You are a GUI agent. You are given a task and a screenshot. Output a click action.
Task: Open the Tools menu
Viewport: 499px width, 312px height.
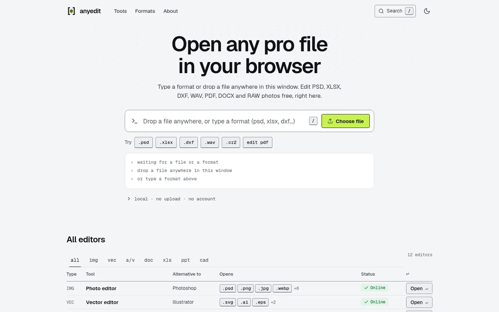tap(120, 11)
